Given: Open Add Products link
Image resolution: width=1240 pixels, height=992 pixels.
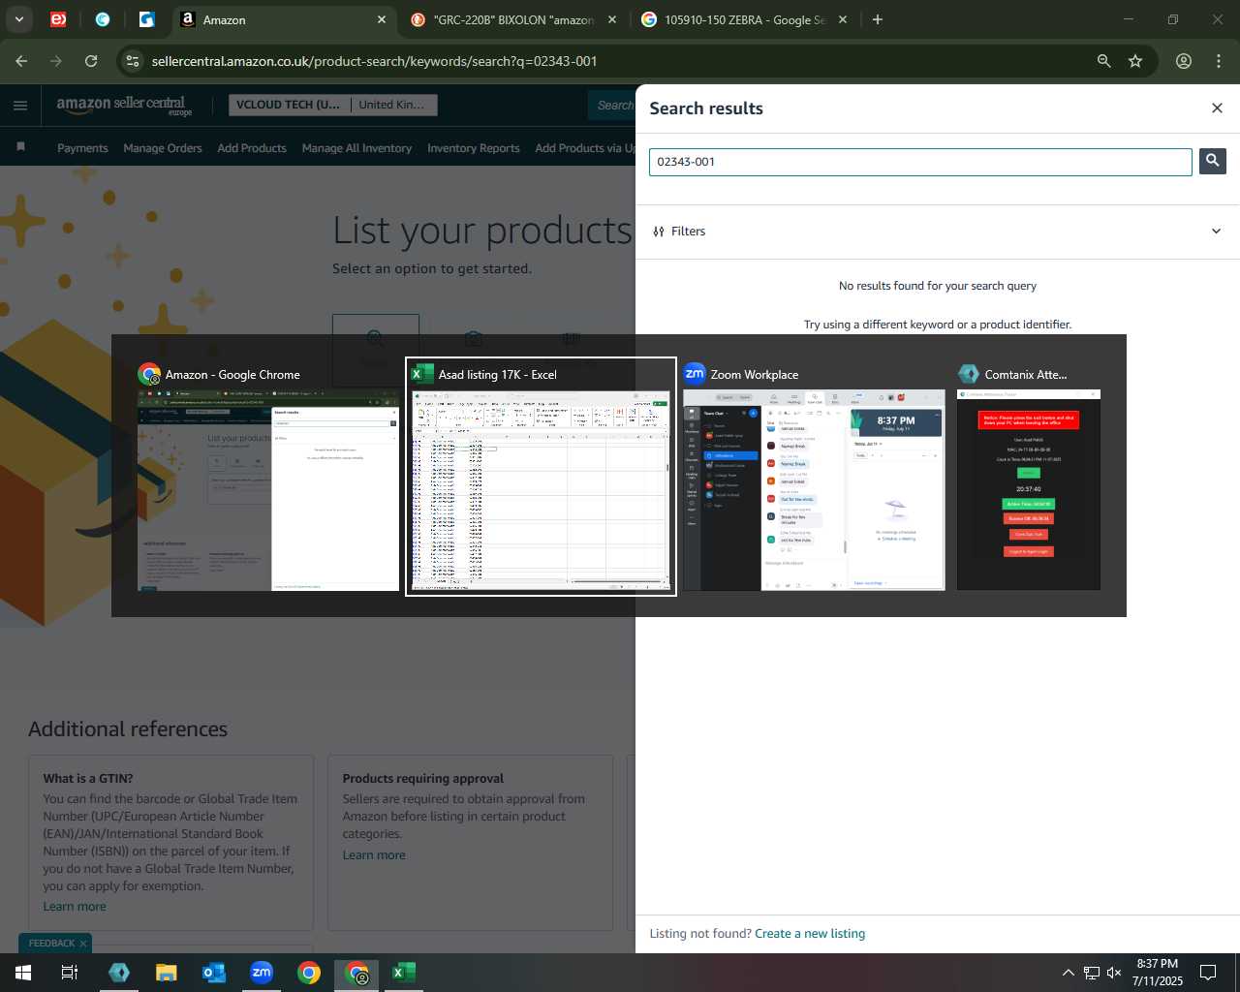Looking at the screenshot, I should point(252,148).
